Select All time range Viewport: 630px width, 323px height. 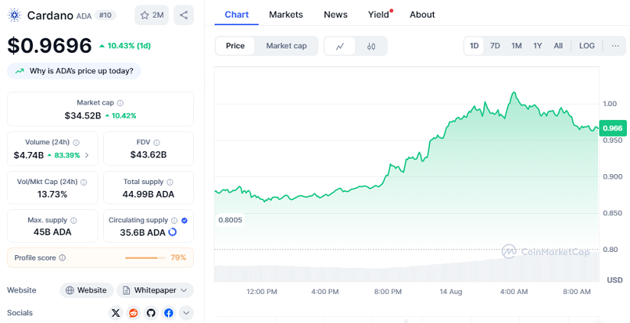[558, 46]
